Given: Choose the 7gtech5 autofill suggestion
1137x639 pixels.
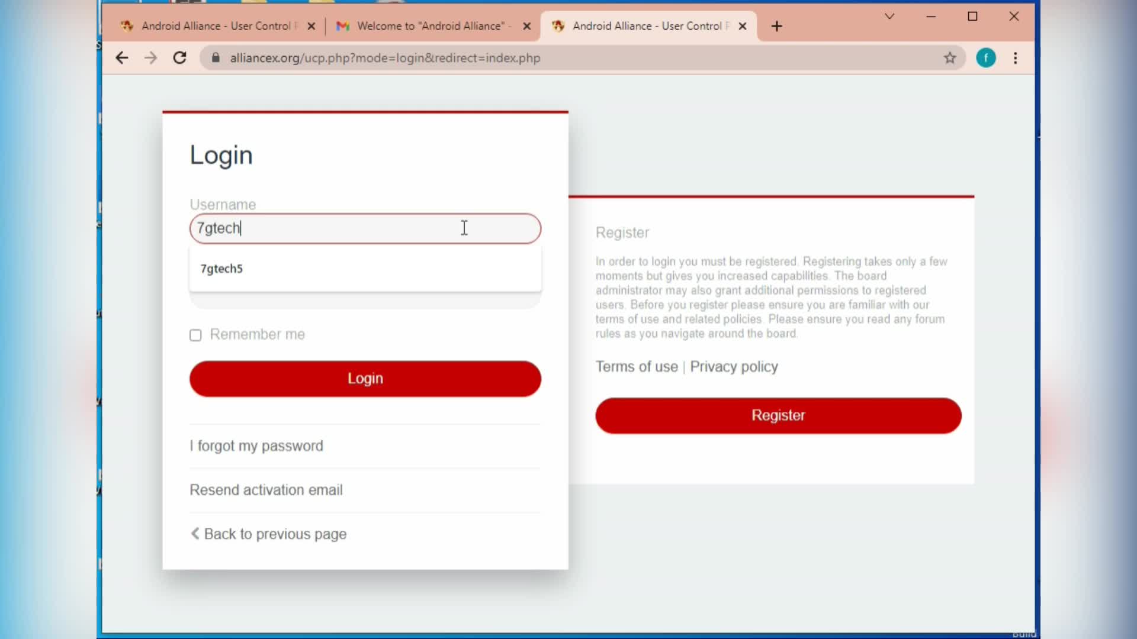Looking at the screenshot, I should coord(365,269).
